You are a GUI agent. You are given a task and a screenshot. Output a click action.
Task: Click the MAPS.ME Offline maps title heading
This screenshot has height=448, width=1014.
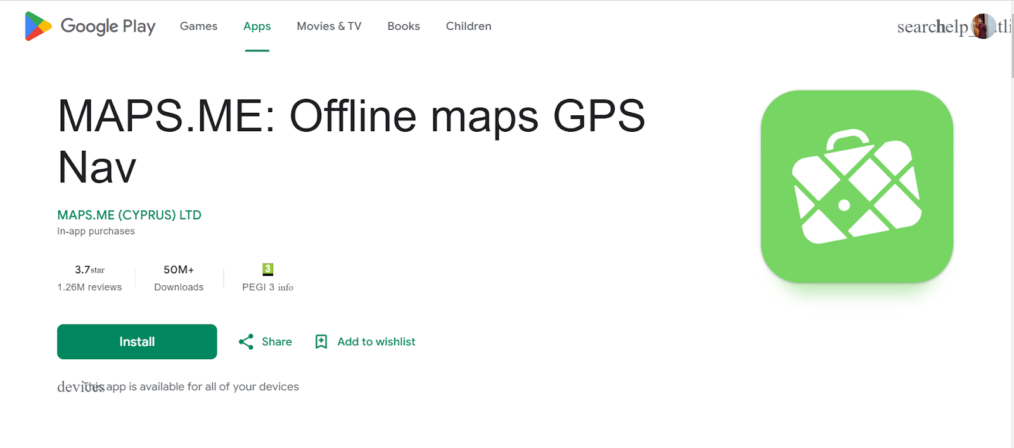coord(351,141)
